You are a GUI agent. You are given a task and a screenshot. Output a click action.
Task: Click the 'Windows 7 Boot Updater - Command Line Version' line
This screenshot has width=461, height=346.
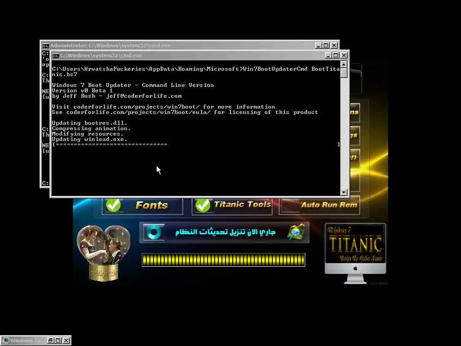(133, 85)
